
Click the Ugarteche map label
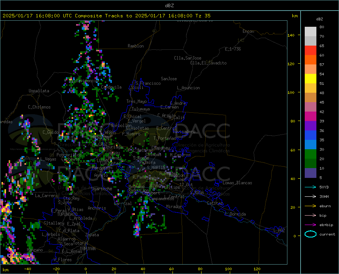tap(102, 189)
